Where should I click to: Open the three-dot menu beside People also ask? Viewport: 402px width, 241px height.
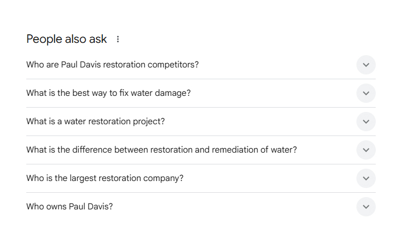(x=118, y=39)
